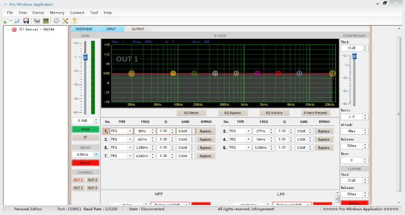Click the printer icon in the toolbar
This screenshot has width=405, height=215.
tap(37, 21)
